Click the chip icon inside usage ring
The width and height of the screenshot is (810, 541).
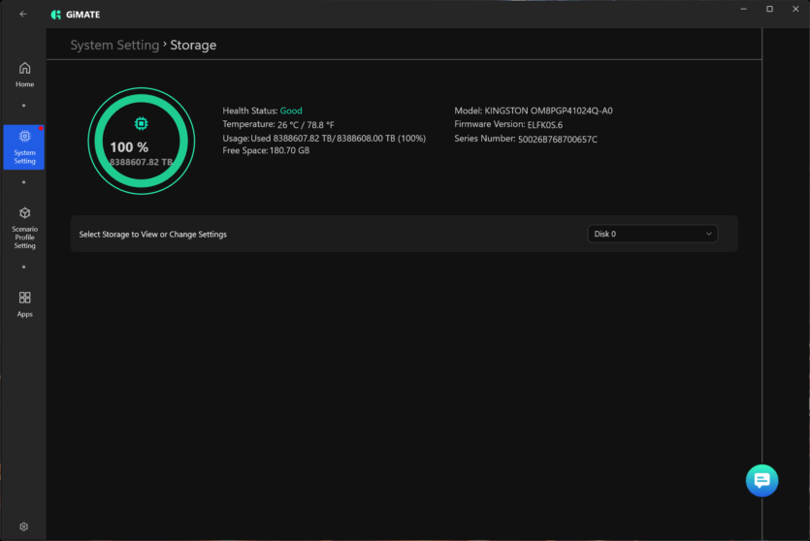(142, 123)
